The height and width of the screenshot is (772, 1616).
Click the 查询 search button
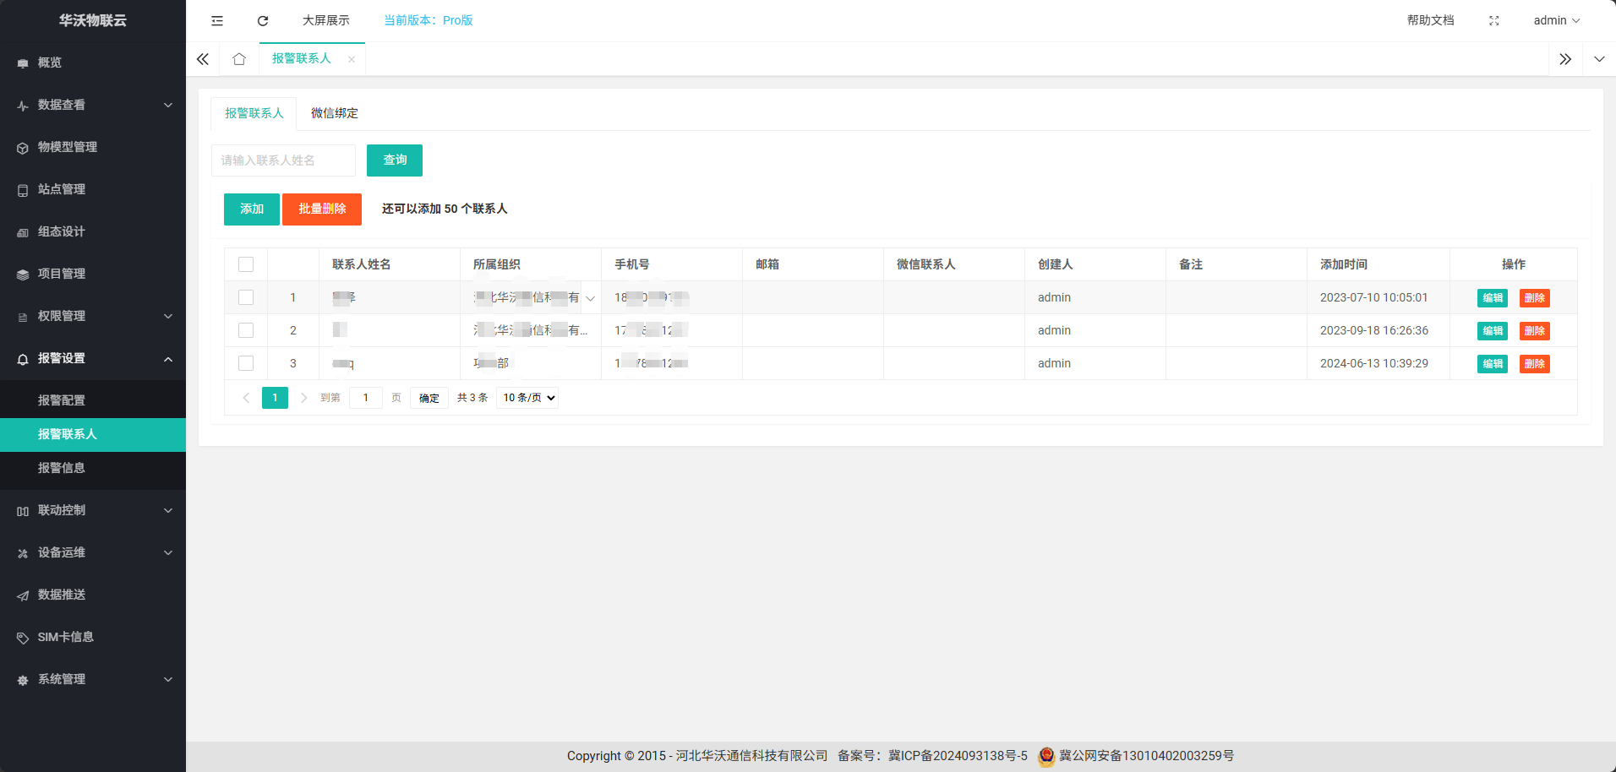click(x=395, y=160)
